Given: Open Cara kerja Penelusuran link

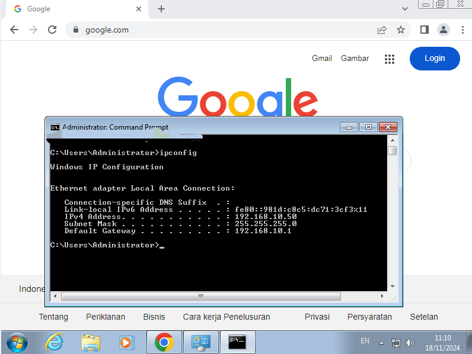Looking at the screenshot, I should pyautogui.click(x=227, y=317).
